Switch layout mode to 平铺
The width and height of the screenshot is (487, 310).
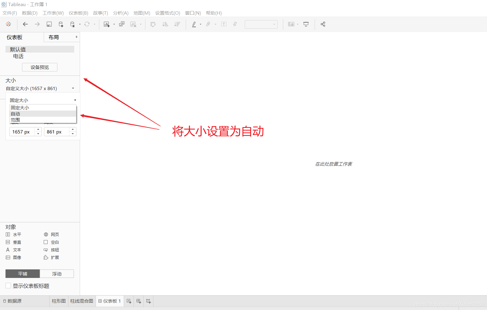23,274
